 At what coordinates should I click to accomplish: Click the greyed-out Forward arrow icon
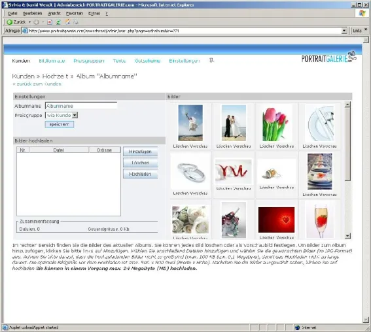[x=36, y=22]
